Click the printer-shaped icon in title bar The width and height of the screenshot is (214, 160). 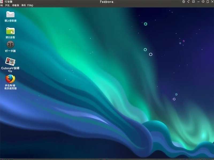(x=193, y=2)
